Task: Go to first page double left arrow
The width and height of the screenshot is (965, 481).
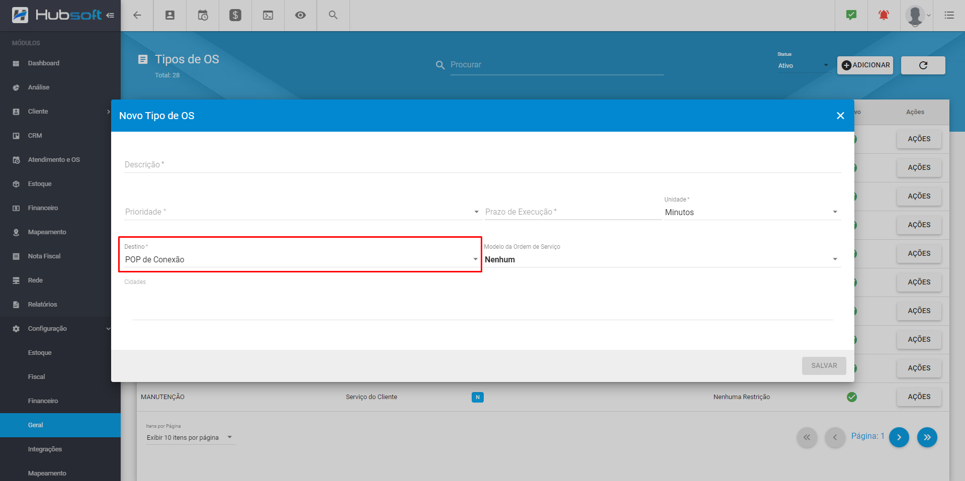Action: (x=807, y=437)
